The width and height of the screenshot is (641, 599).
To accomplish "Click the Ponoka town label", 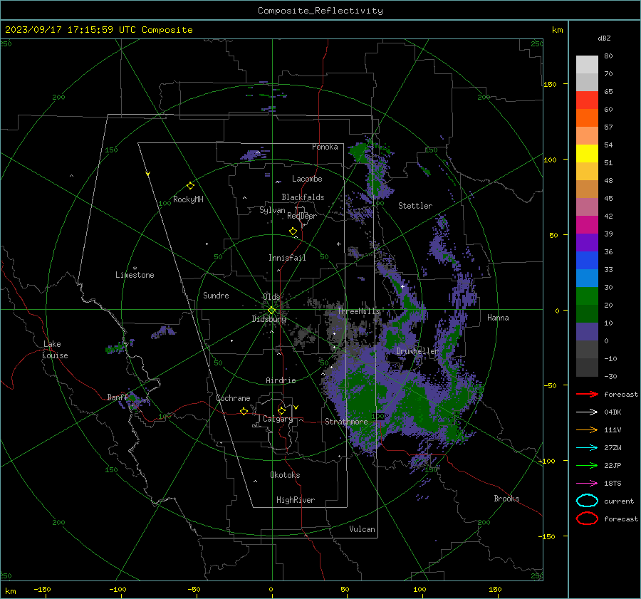I will 325,147.
